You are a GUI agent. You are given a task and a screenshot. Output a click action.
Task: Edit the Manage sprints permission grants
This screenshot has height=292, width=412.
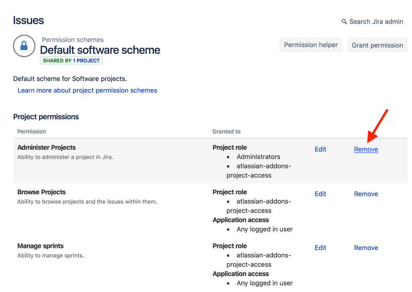[x=320, y=248]
